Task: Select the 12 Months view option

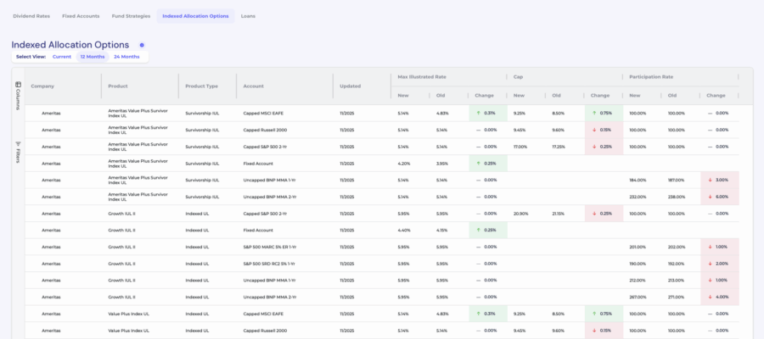Action: (x=93, y=57)
